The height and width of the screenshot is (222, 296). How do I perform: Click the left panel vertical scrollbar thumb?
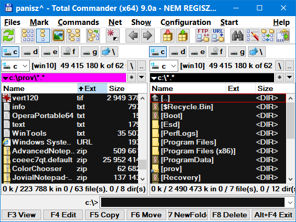pos(143,165)
